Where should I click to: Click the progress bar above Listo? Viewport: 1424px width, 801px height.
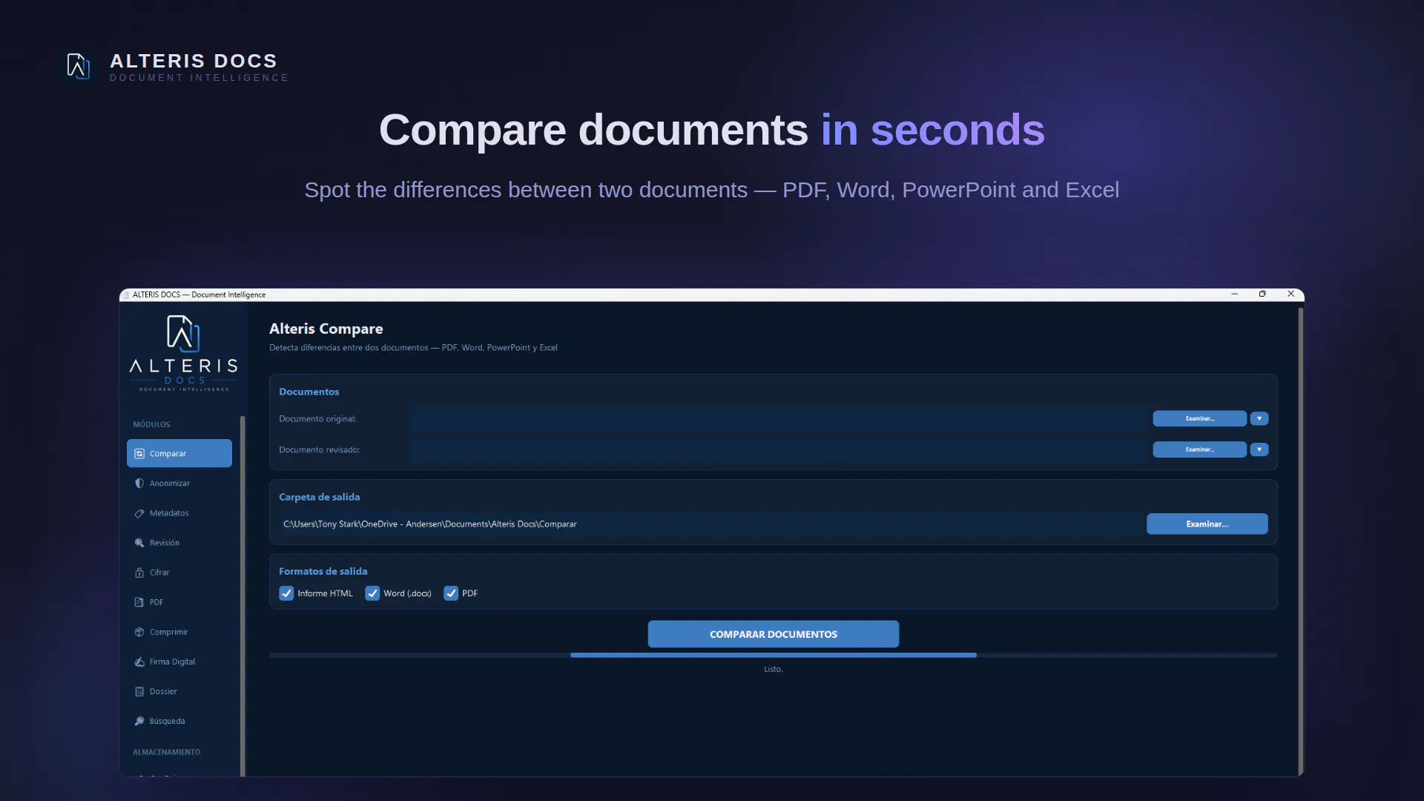[x=773, y=655]
